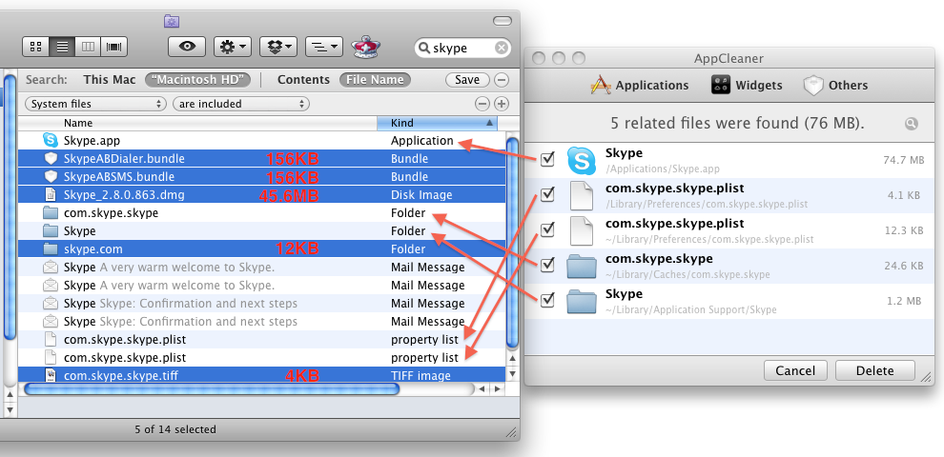Image resolution: width=944 pixels, height=457 pixels.
Task: Search by File Name
Action: click(375, 79)
